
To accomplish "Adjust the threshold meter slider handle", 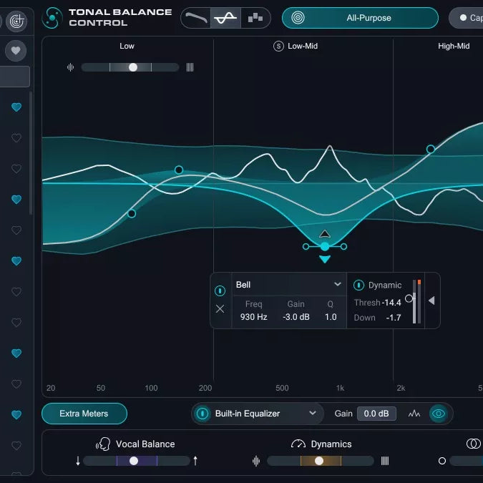I will pos(409,298).
